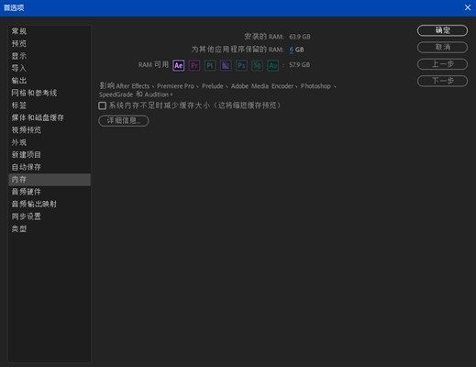The height and width of the screenshot is (367, 476).
Task: Click the Audition (Au) icon
Action: [x=273, y=65]
